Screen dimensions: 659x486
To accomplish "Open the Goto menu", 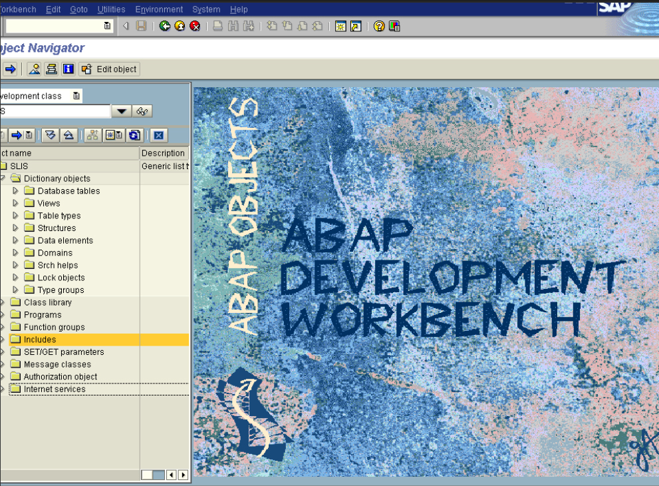I will 78,9.
